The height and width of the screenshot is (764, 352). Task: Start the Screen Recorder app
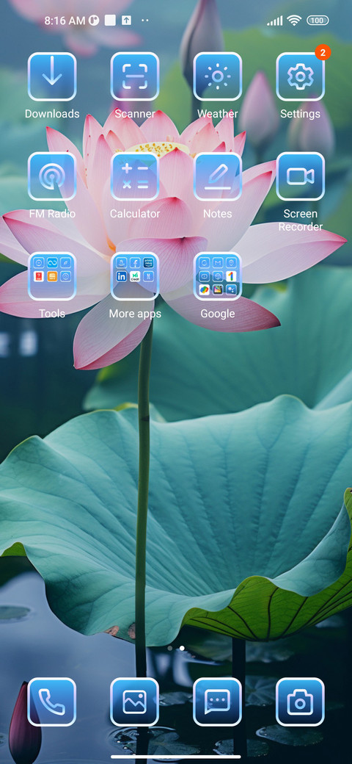(300, 176)
